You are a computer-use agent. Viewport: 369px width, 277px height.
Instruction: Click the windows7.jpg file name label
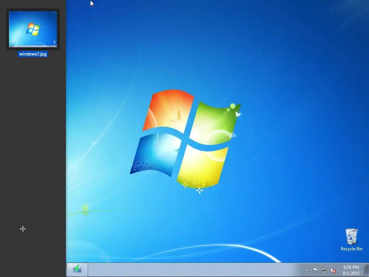tap(33, 54)
